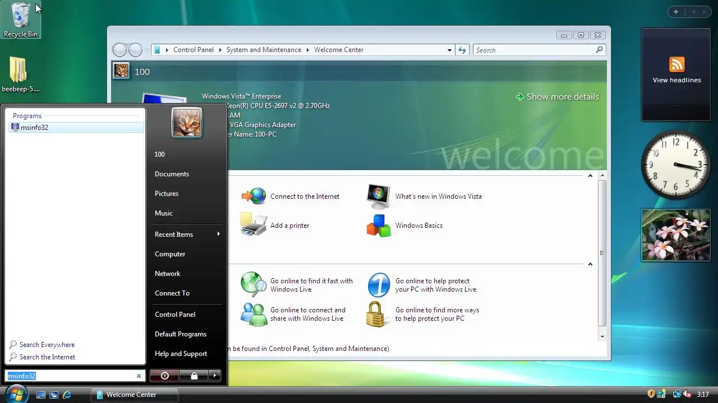Click the scroll down arrow in Welcome Center
This screenshot has height=403, width=718.
(x=602, y=336)
